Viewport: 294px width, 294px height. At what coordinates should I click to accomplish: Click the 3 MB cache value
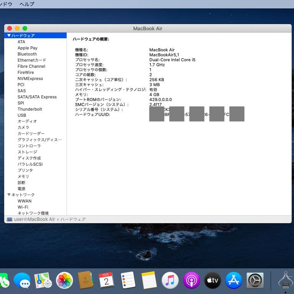(155, 85)
